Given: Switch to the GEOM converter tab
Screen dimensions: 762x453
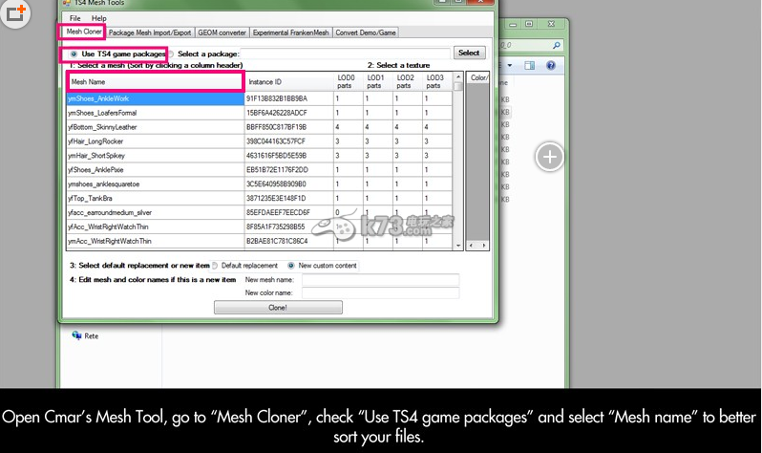Looking at the screenshot, I should pyautogui.click(x=222, y=32).
